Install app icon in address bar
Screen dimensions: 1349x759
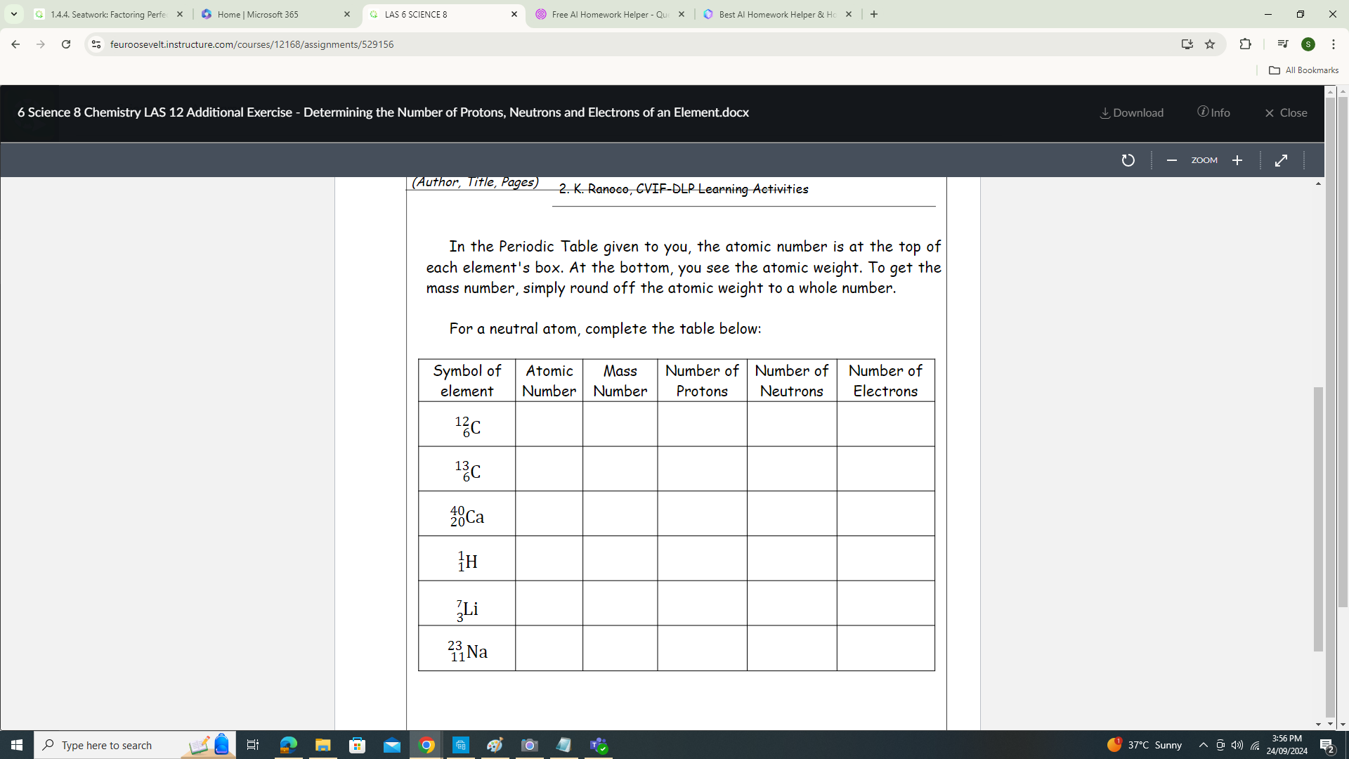[1187, 44]
